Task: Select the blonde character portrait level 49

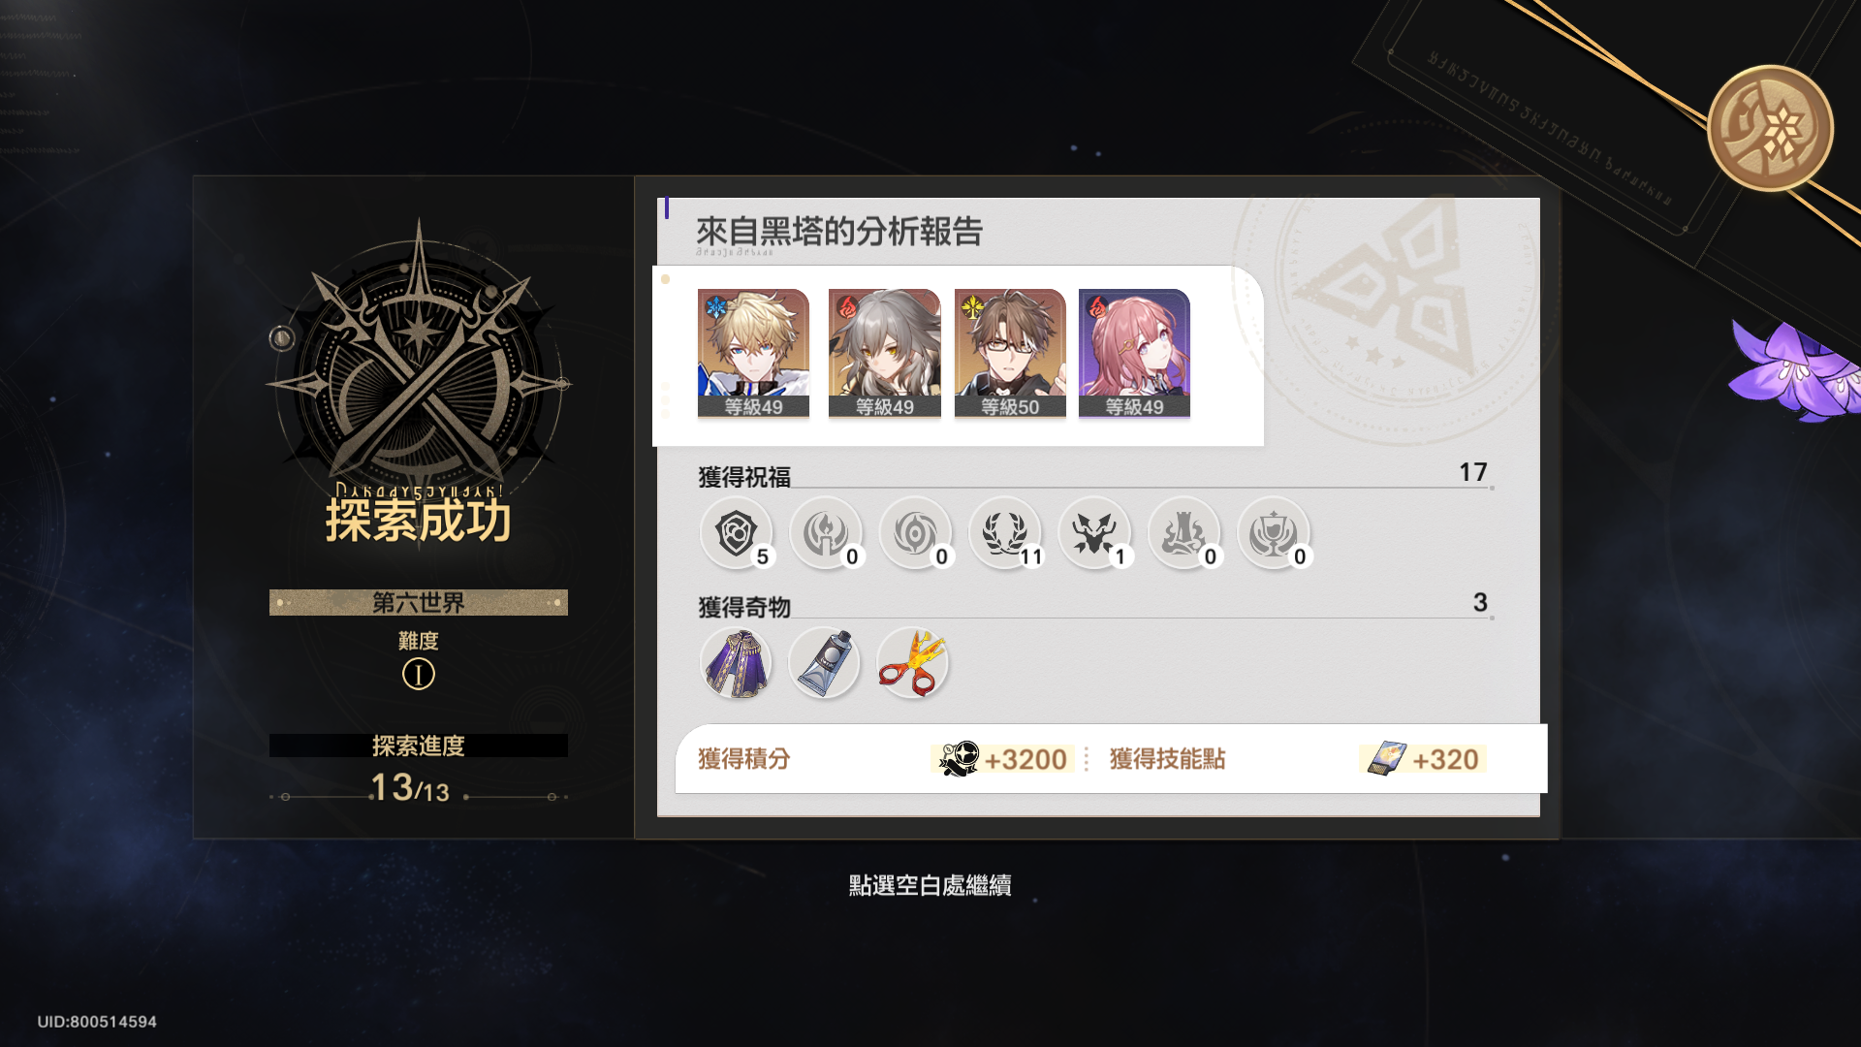Action: [x=753, y=354]
